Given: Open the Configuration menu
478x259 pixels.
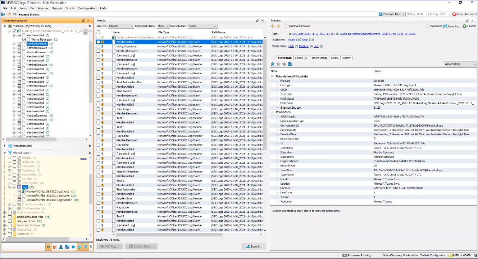Looking at the screenshot, I should pyautogui.click(x=87, y=8).
